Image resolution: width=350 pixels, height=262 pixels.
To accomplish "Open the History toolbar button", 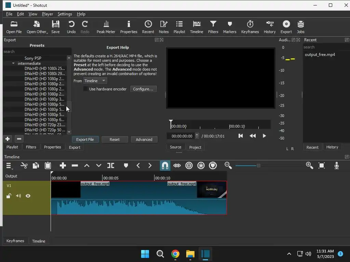I will click(x=270, y=27).
